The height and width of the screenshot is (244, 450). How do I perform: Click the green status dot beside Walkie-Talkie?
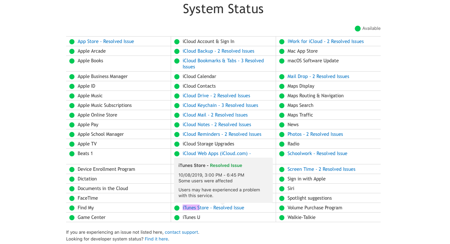pos(282,218)
